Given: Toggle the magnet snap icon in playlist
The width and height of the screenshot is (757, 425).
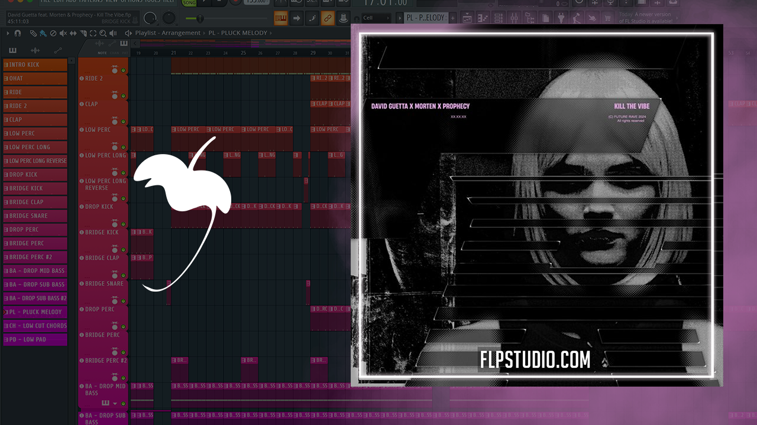Looking at the screenshot, I should (x=18, y=34).
